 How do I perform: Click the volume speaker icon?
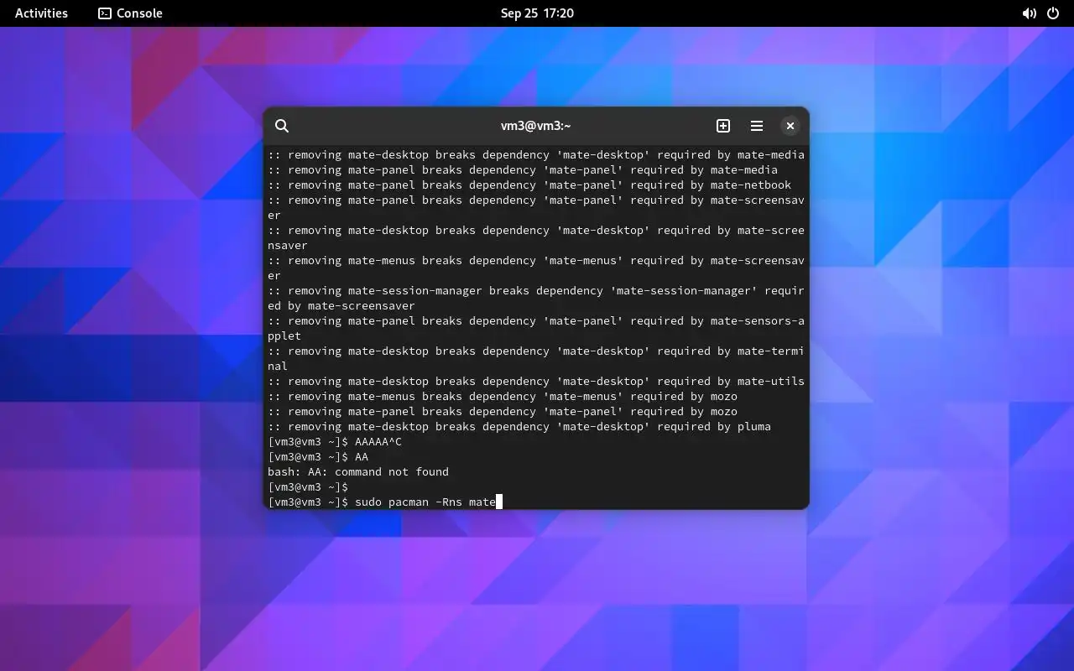point(1029,13)
